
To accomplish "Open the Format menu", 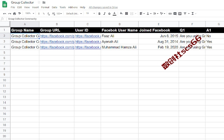I will point(45,7).
